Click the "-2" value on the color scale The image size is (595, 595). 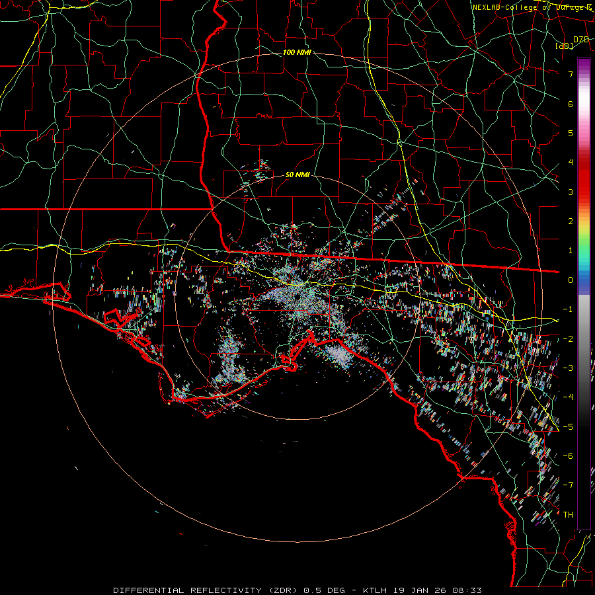point(568,339)
